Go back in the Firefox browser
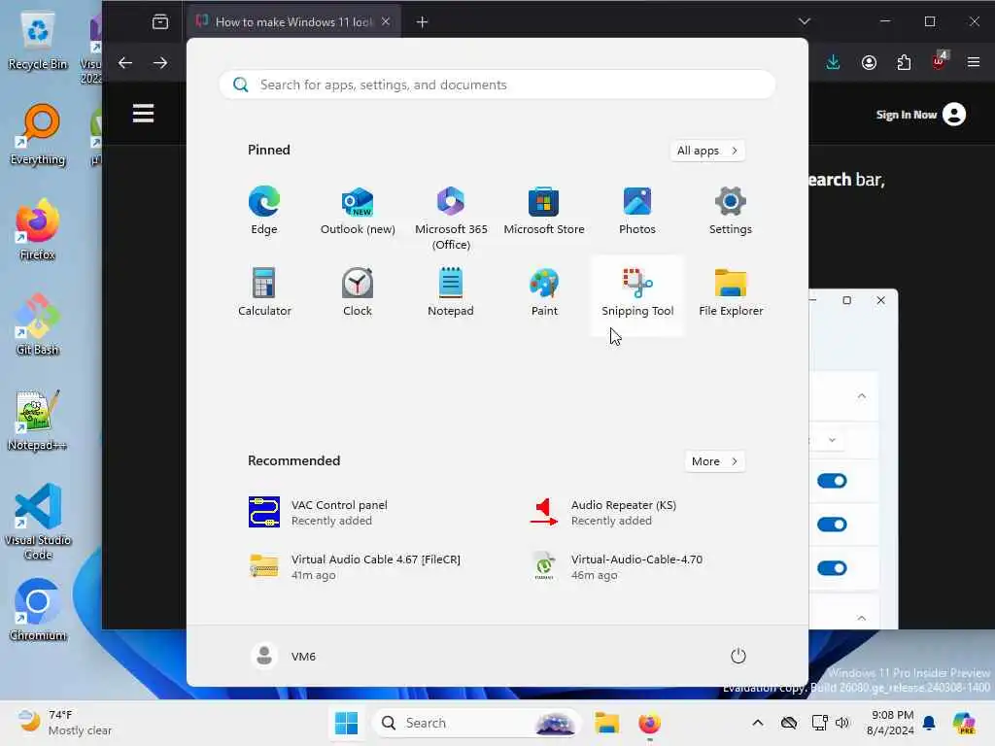Screen dimensions: 995x746 (125, 63)
